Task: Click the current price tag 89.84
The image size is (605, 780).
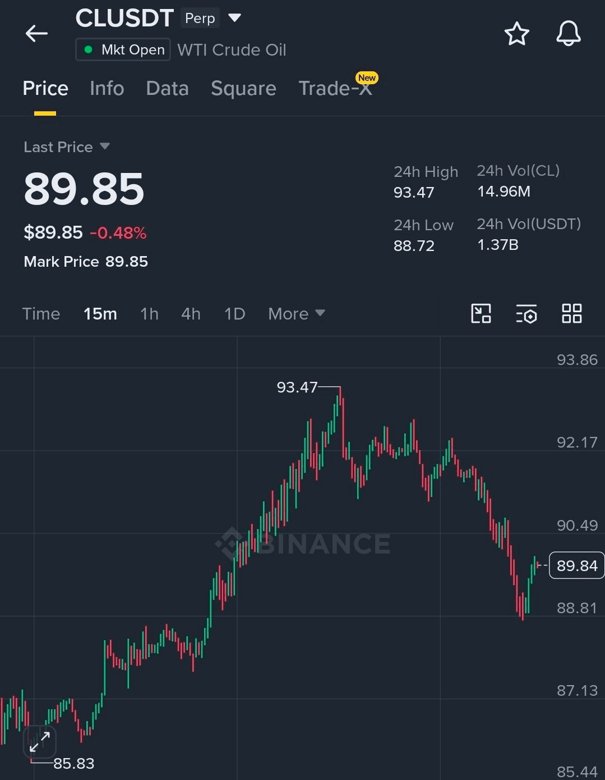Action: 576,565
